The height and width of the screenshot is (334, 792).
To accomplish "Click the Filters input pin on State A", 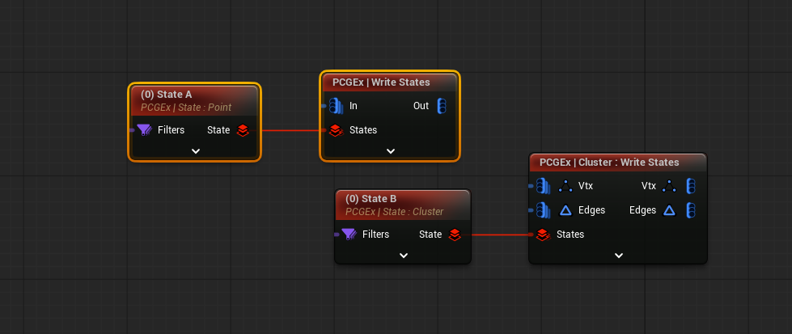I will 144,129.
